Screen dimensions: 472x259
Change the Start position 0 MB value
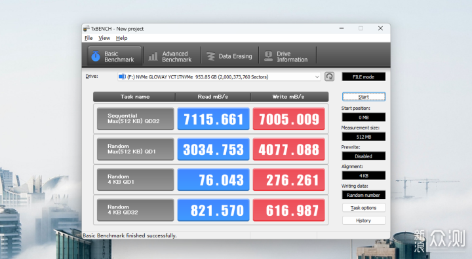tap(364, 117)
